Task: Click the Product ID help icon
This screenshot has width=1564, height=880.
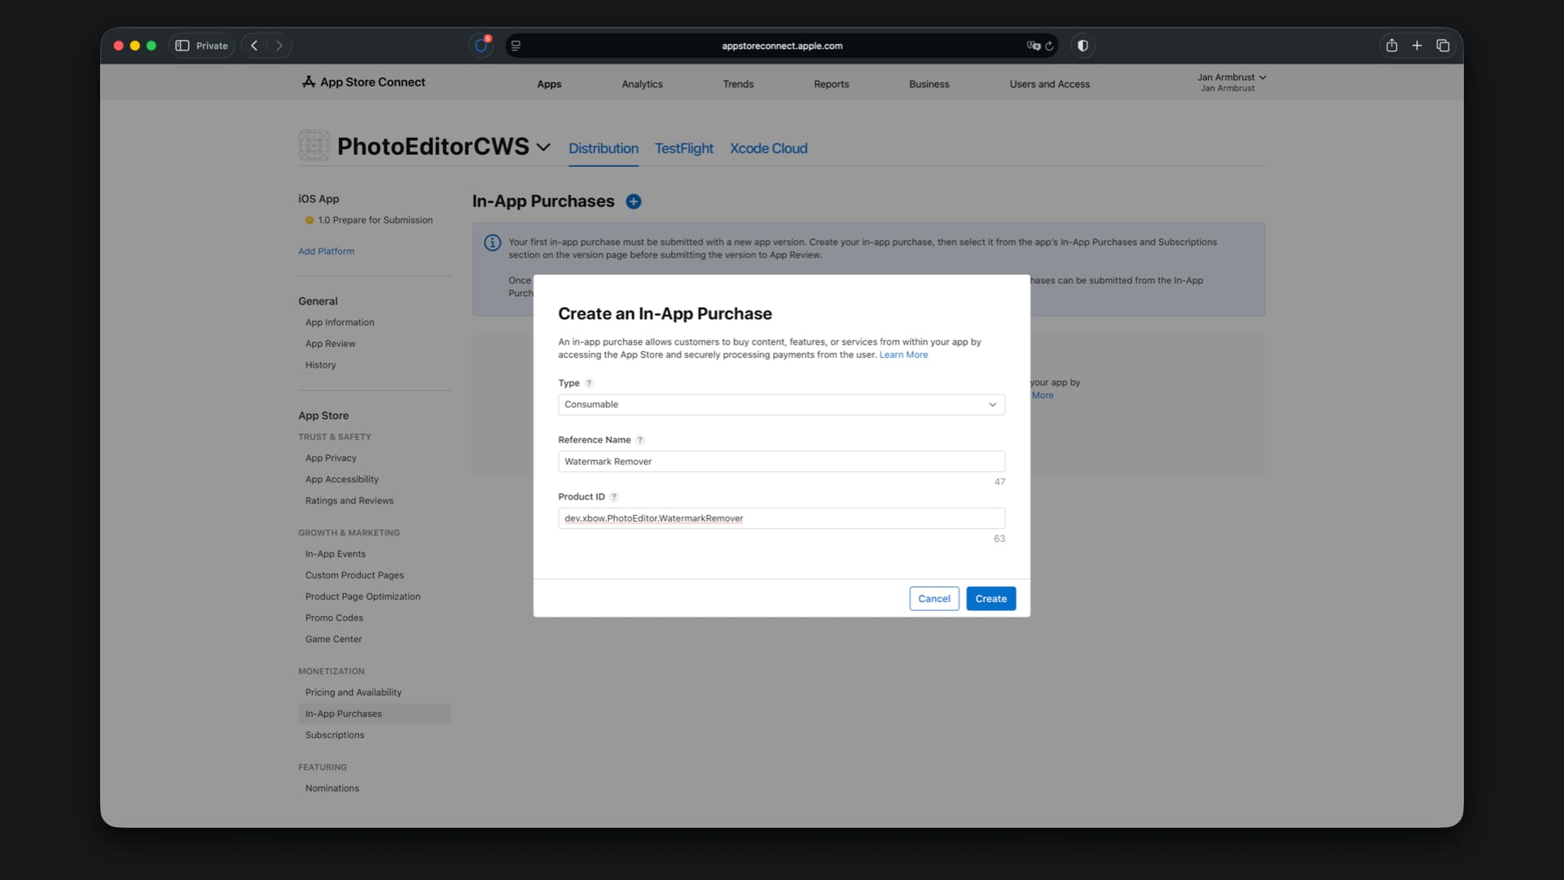Action: pyautogui.click(x=614, y=497)
